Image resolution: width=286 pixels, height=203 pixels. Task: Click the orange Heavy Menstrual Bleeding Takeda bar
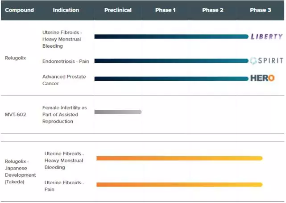179,158
